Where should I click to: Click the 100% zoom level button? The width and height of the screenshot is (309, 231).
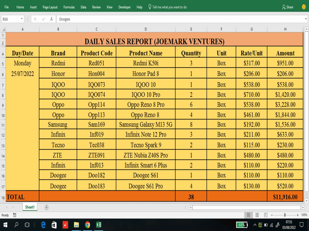click(304, 215)
